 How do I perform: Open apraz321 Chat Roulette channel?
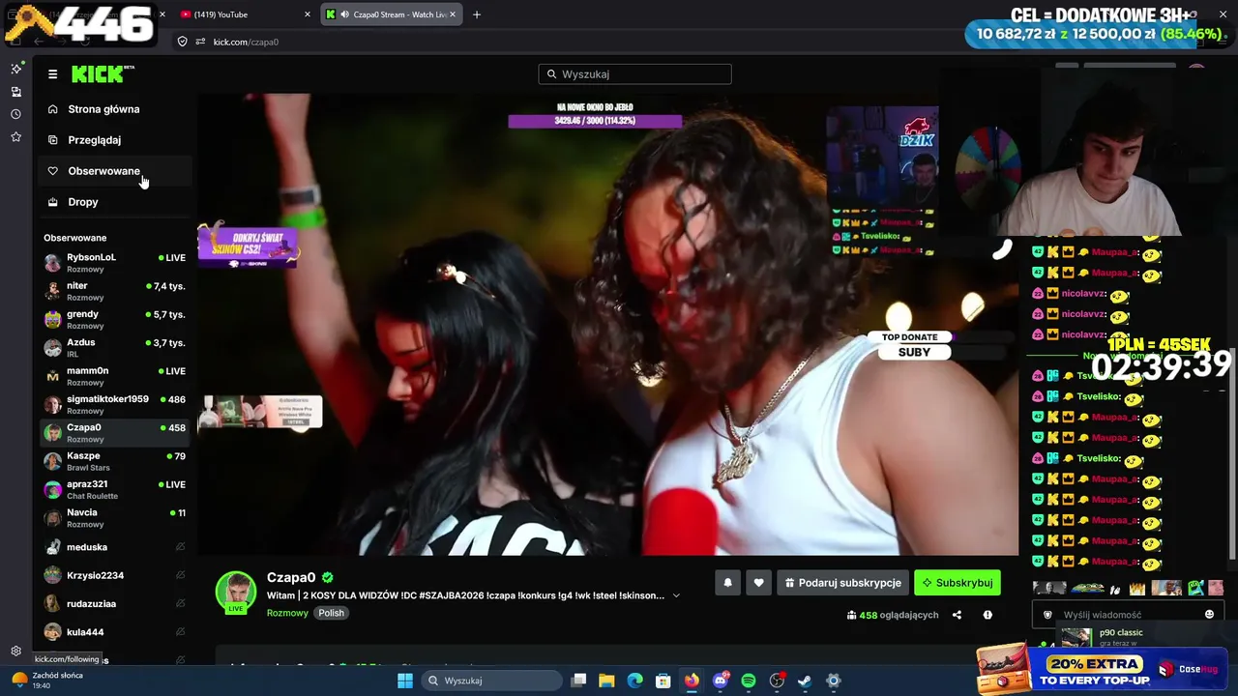pos(115,489)
